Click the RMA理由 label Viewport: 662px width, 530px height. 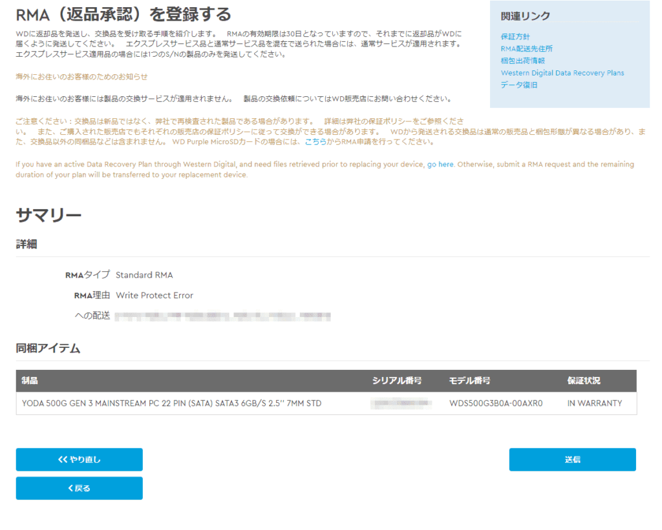click(92, 295)
